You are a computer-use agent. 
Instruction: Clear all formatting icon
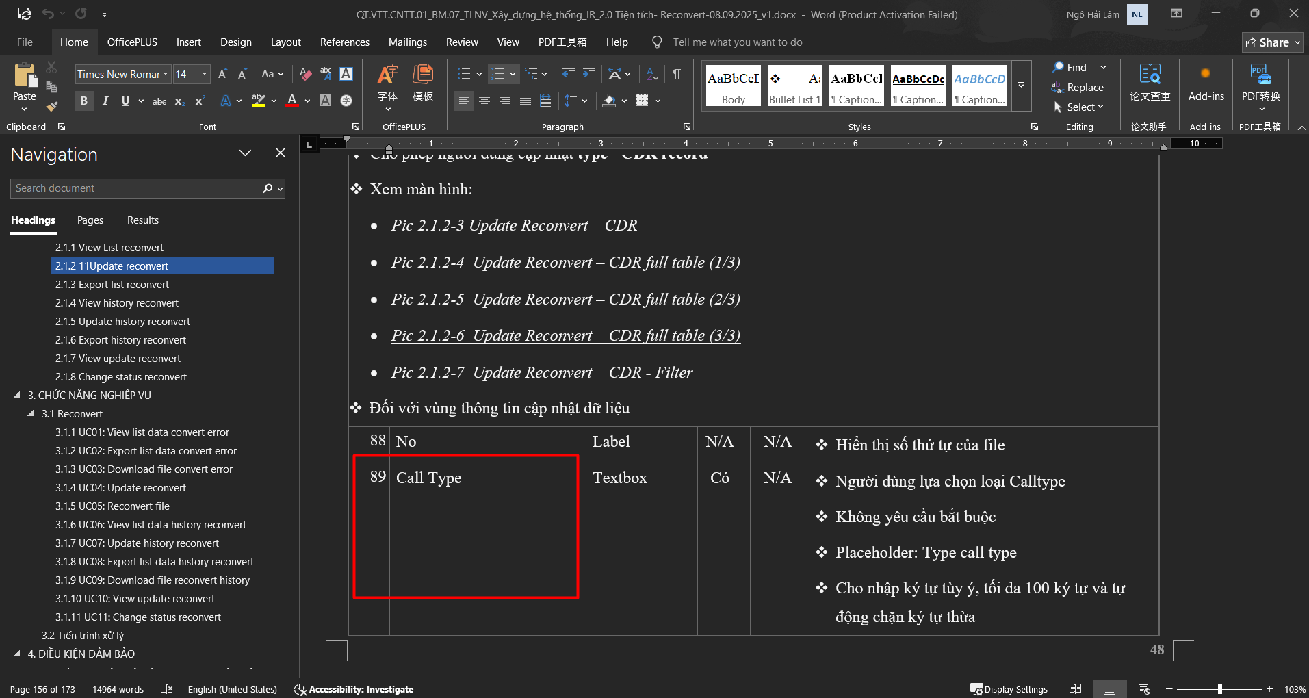[306, 74]
